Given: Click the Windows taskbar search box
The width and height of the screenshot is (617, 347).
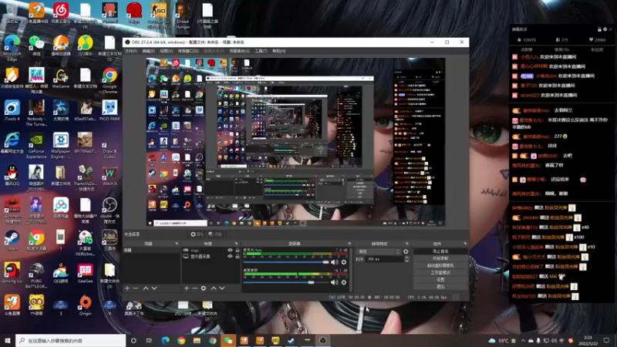Looking at the screenshot, I should [71, 341].
